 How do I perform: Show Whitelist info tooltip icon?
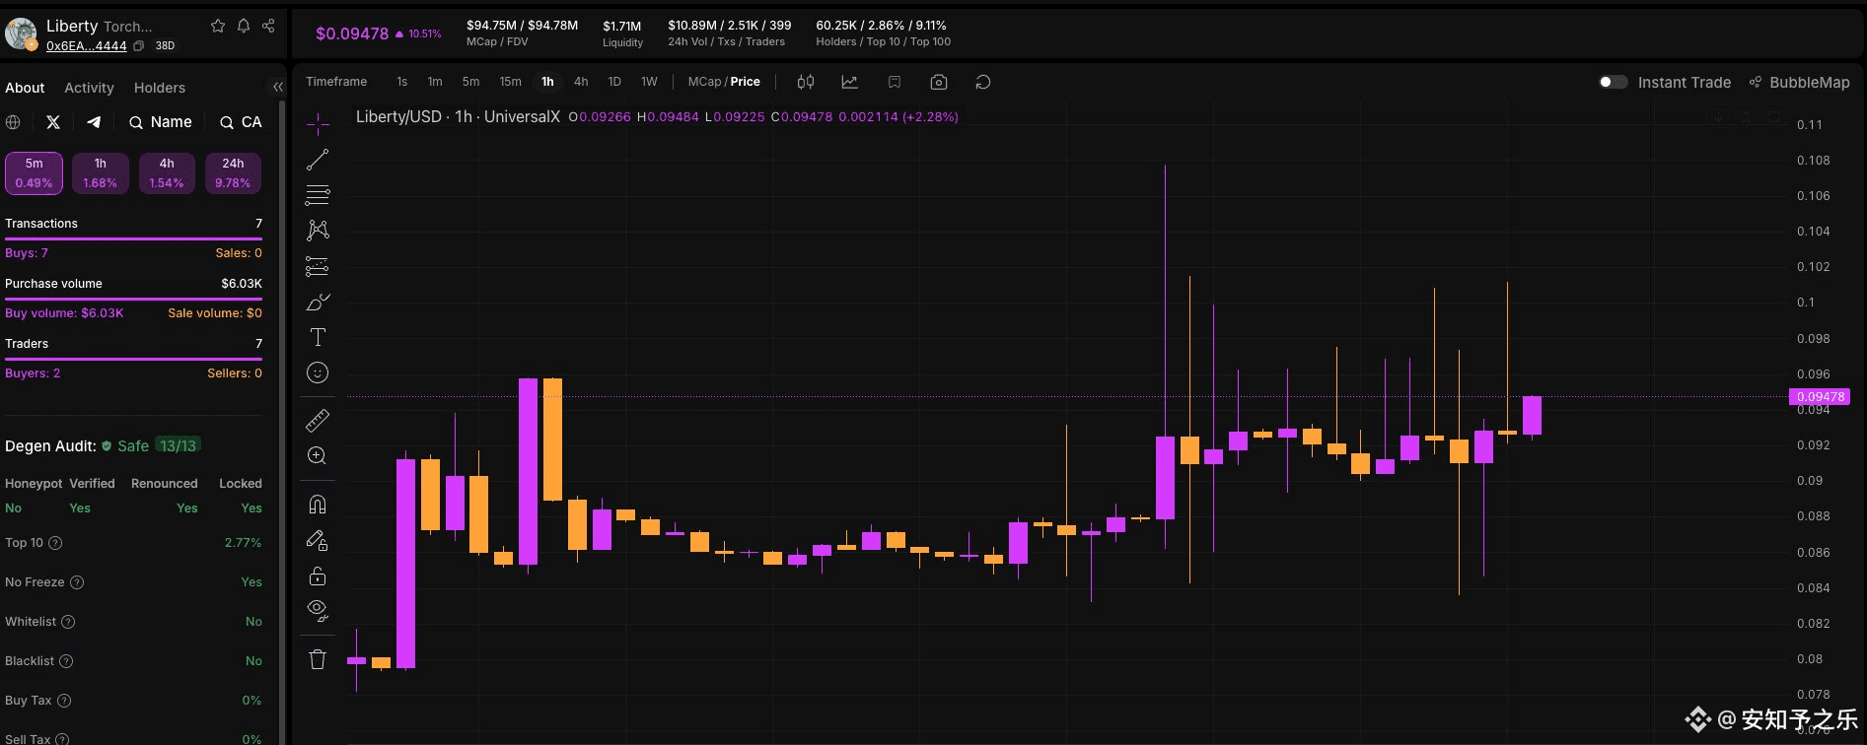click(68, 622)
